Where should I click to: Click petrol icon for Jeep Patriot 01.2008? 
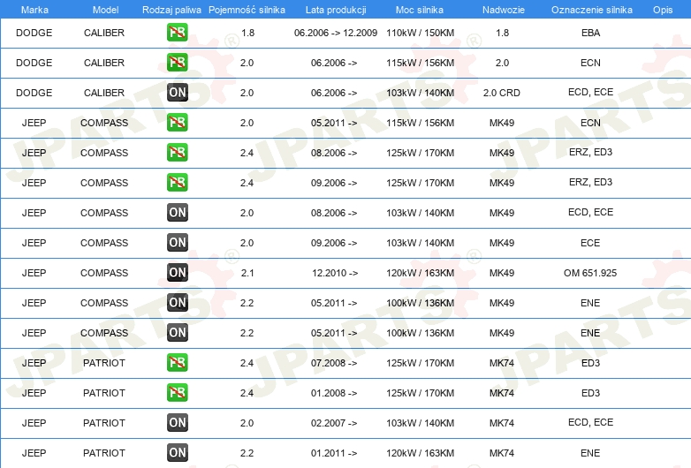[177, 393]
